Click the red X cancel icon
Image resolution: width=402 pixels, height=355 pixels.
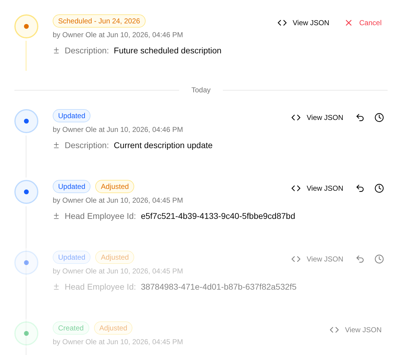pos(349,23)
